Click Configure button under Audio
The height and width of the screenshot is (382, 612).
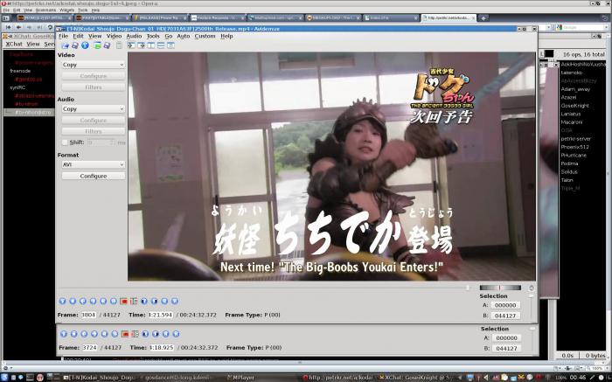click(94, 120)
